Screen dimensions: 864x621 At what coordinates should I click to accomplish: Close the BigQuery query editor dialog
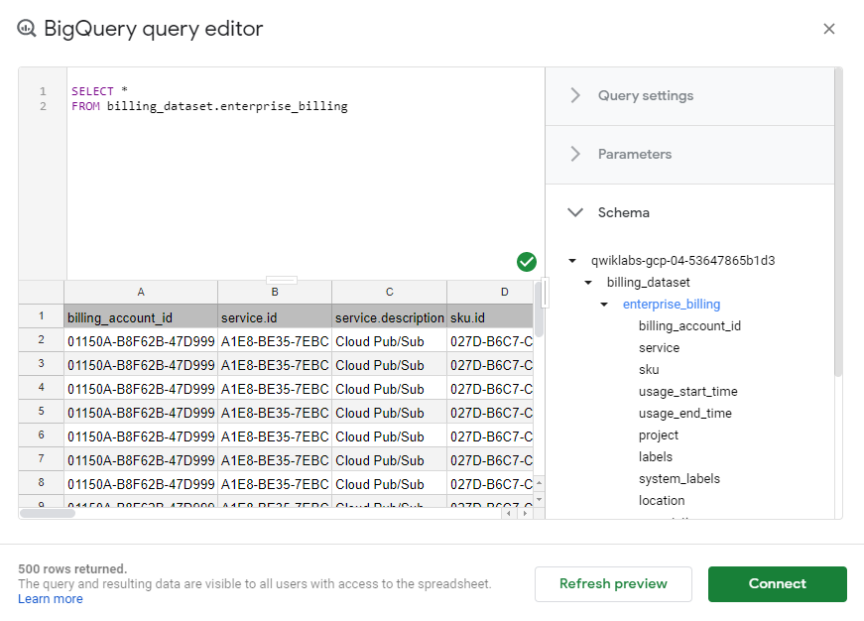click(x=829, y=29)
